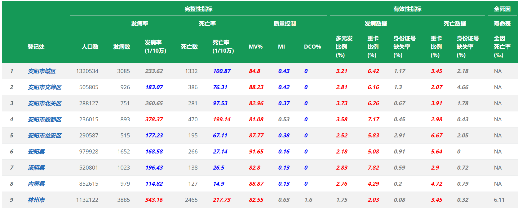
Task: Click the DCO% column header
Action: (x=312, y=47)
